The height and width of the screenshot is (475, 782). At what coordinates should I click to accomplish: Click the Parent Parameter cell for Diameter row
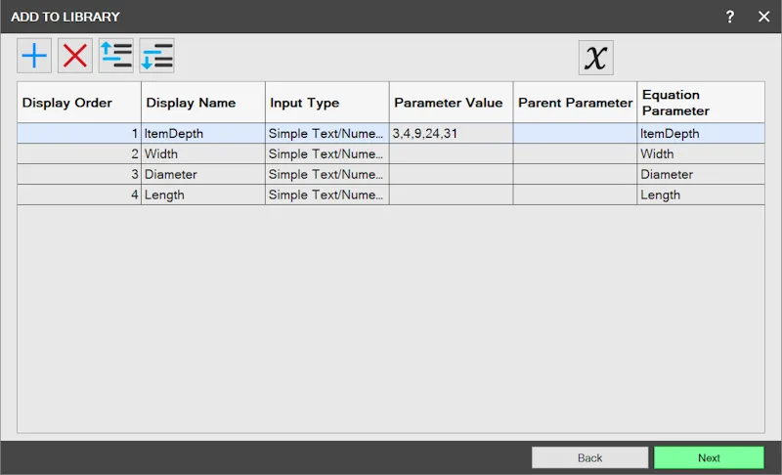575,174
